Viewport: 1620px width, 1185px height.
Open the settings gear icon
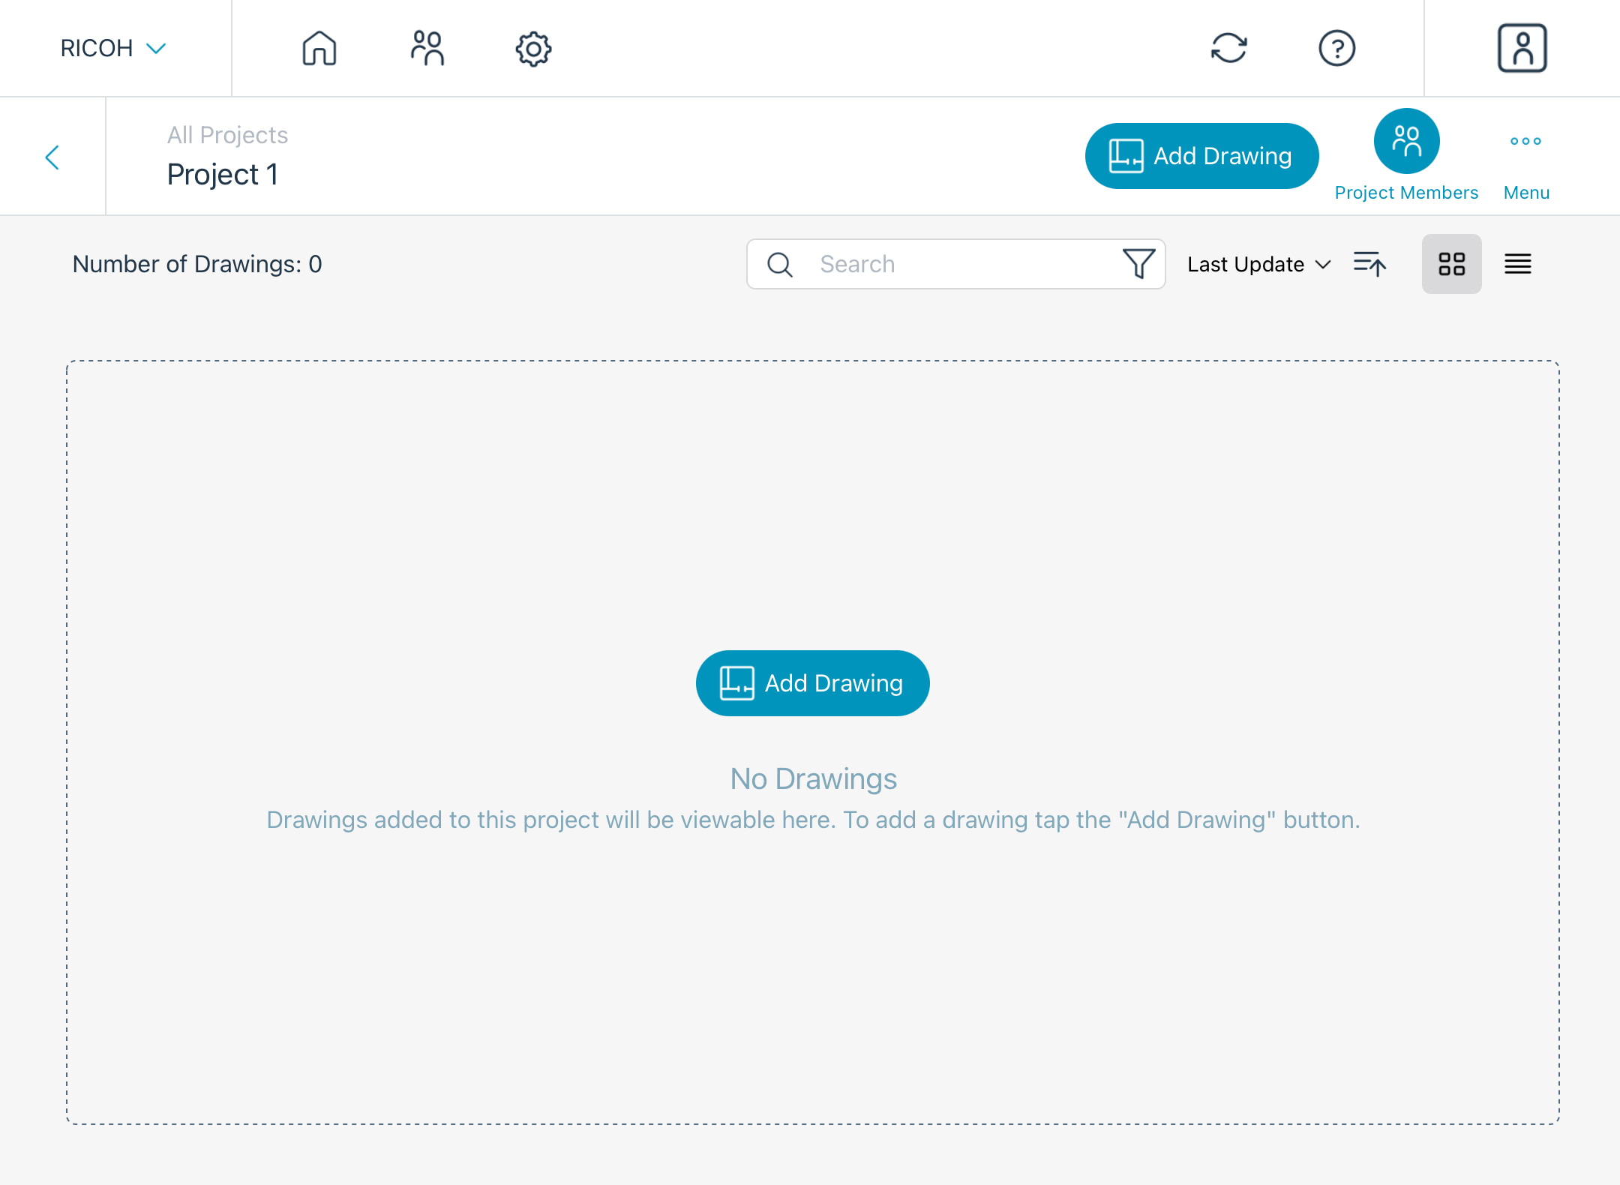click(x=533, y=49)
